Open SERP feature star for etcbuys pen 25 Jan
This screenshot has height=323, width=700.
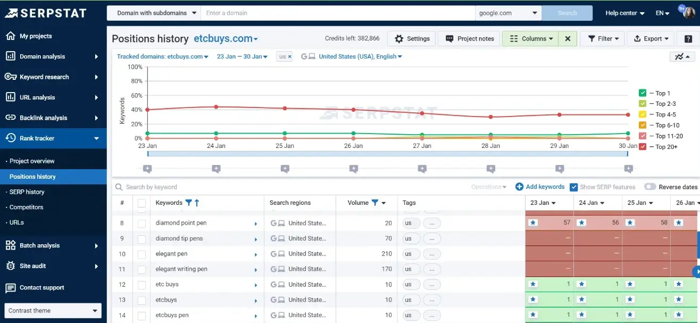[630, 315]
